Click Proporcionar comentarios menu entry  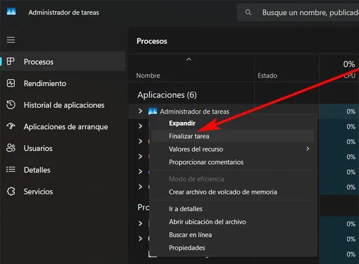[206, 162]
